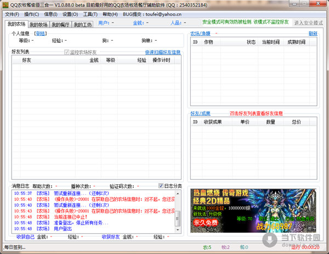329x254 pixels.
Task: Click the 好友/成果 link
Action: 200,114
